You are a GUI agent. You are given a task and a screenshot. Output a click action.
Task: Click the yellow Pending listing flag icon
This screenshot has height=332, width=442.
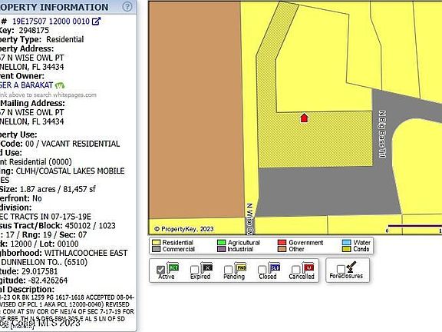[x=240, y=267]
